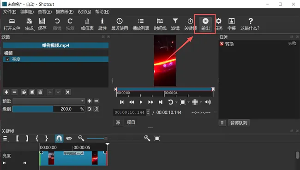Expand the zoom options dropdown arrow

pos(188,102)
